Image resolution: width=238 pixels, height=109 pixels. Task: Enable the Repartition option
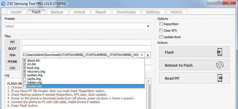pyautogui.click(x=161, y=24)
